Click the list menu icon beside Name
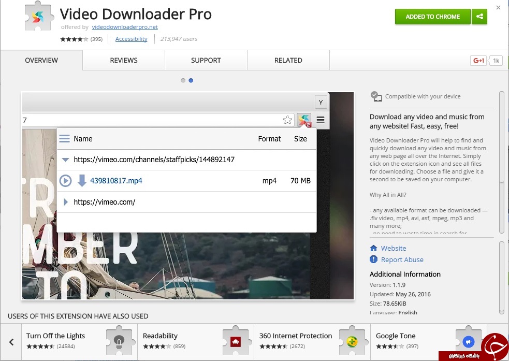 click(64, 139)
